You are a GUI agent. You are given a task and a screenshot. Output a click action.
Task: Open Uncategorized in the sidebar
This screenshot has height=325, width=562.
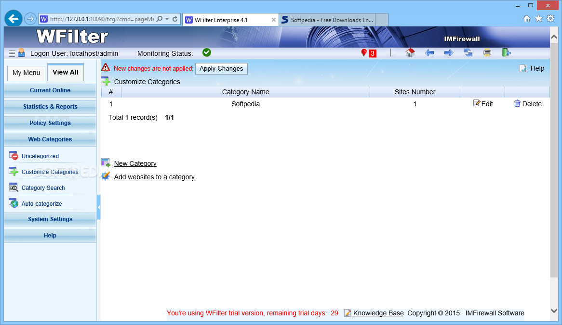pos(40,156)
